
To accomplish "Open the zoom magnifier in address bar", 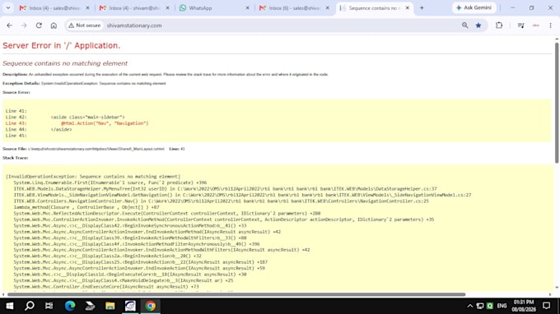I will pyautogui.click(x=464, y=25).
